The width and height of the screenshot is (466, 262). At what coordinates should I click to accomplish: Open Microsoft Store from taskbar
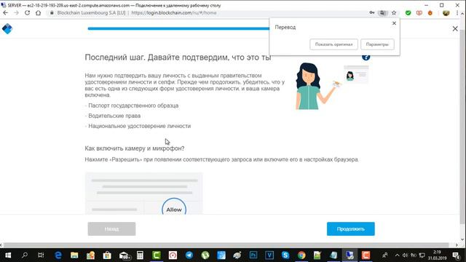point(107,255)
